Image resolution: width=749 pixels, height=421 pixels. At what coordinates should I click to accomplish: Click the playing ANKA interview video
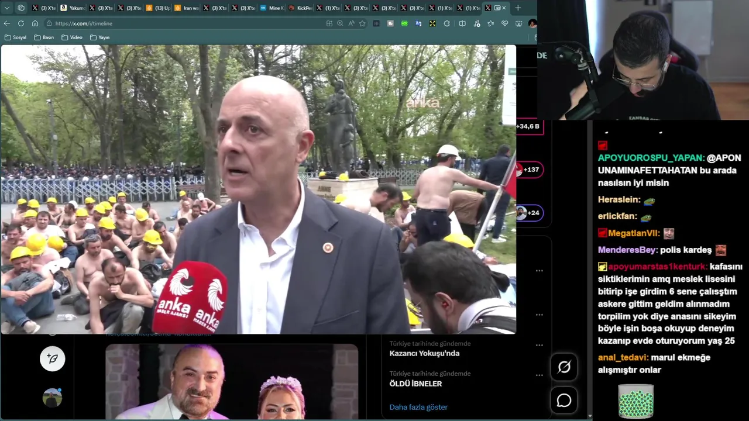click(258, 189)
